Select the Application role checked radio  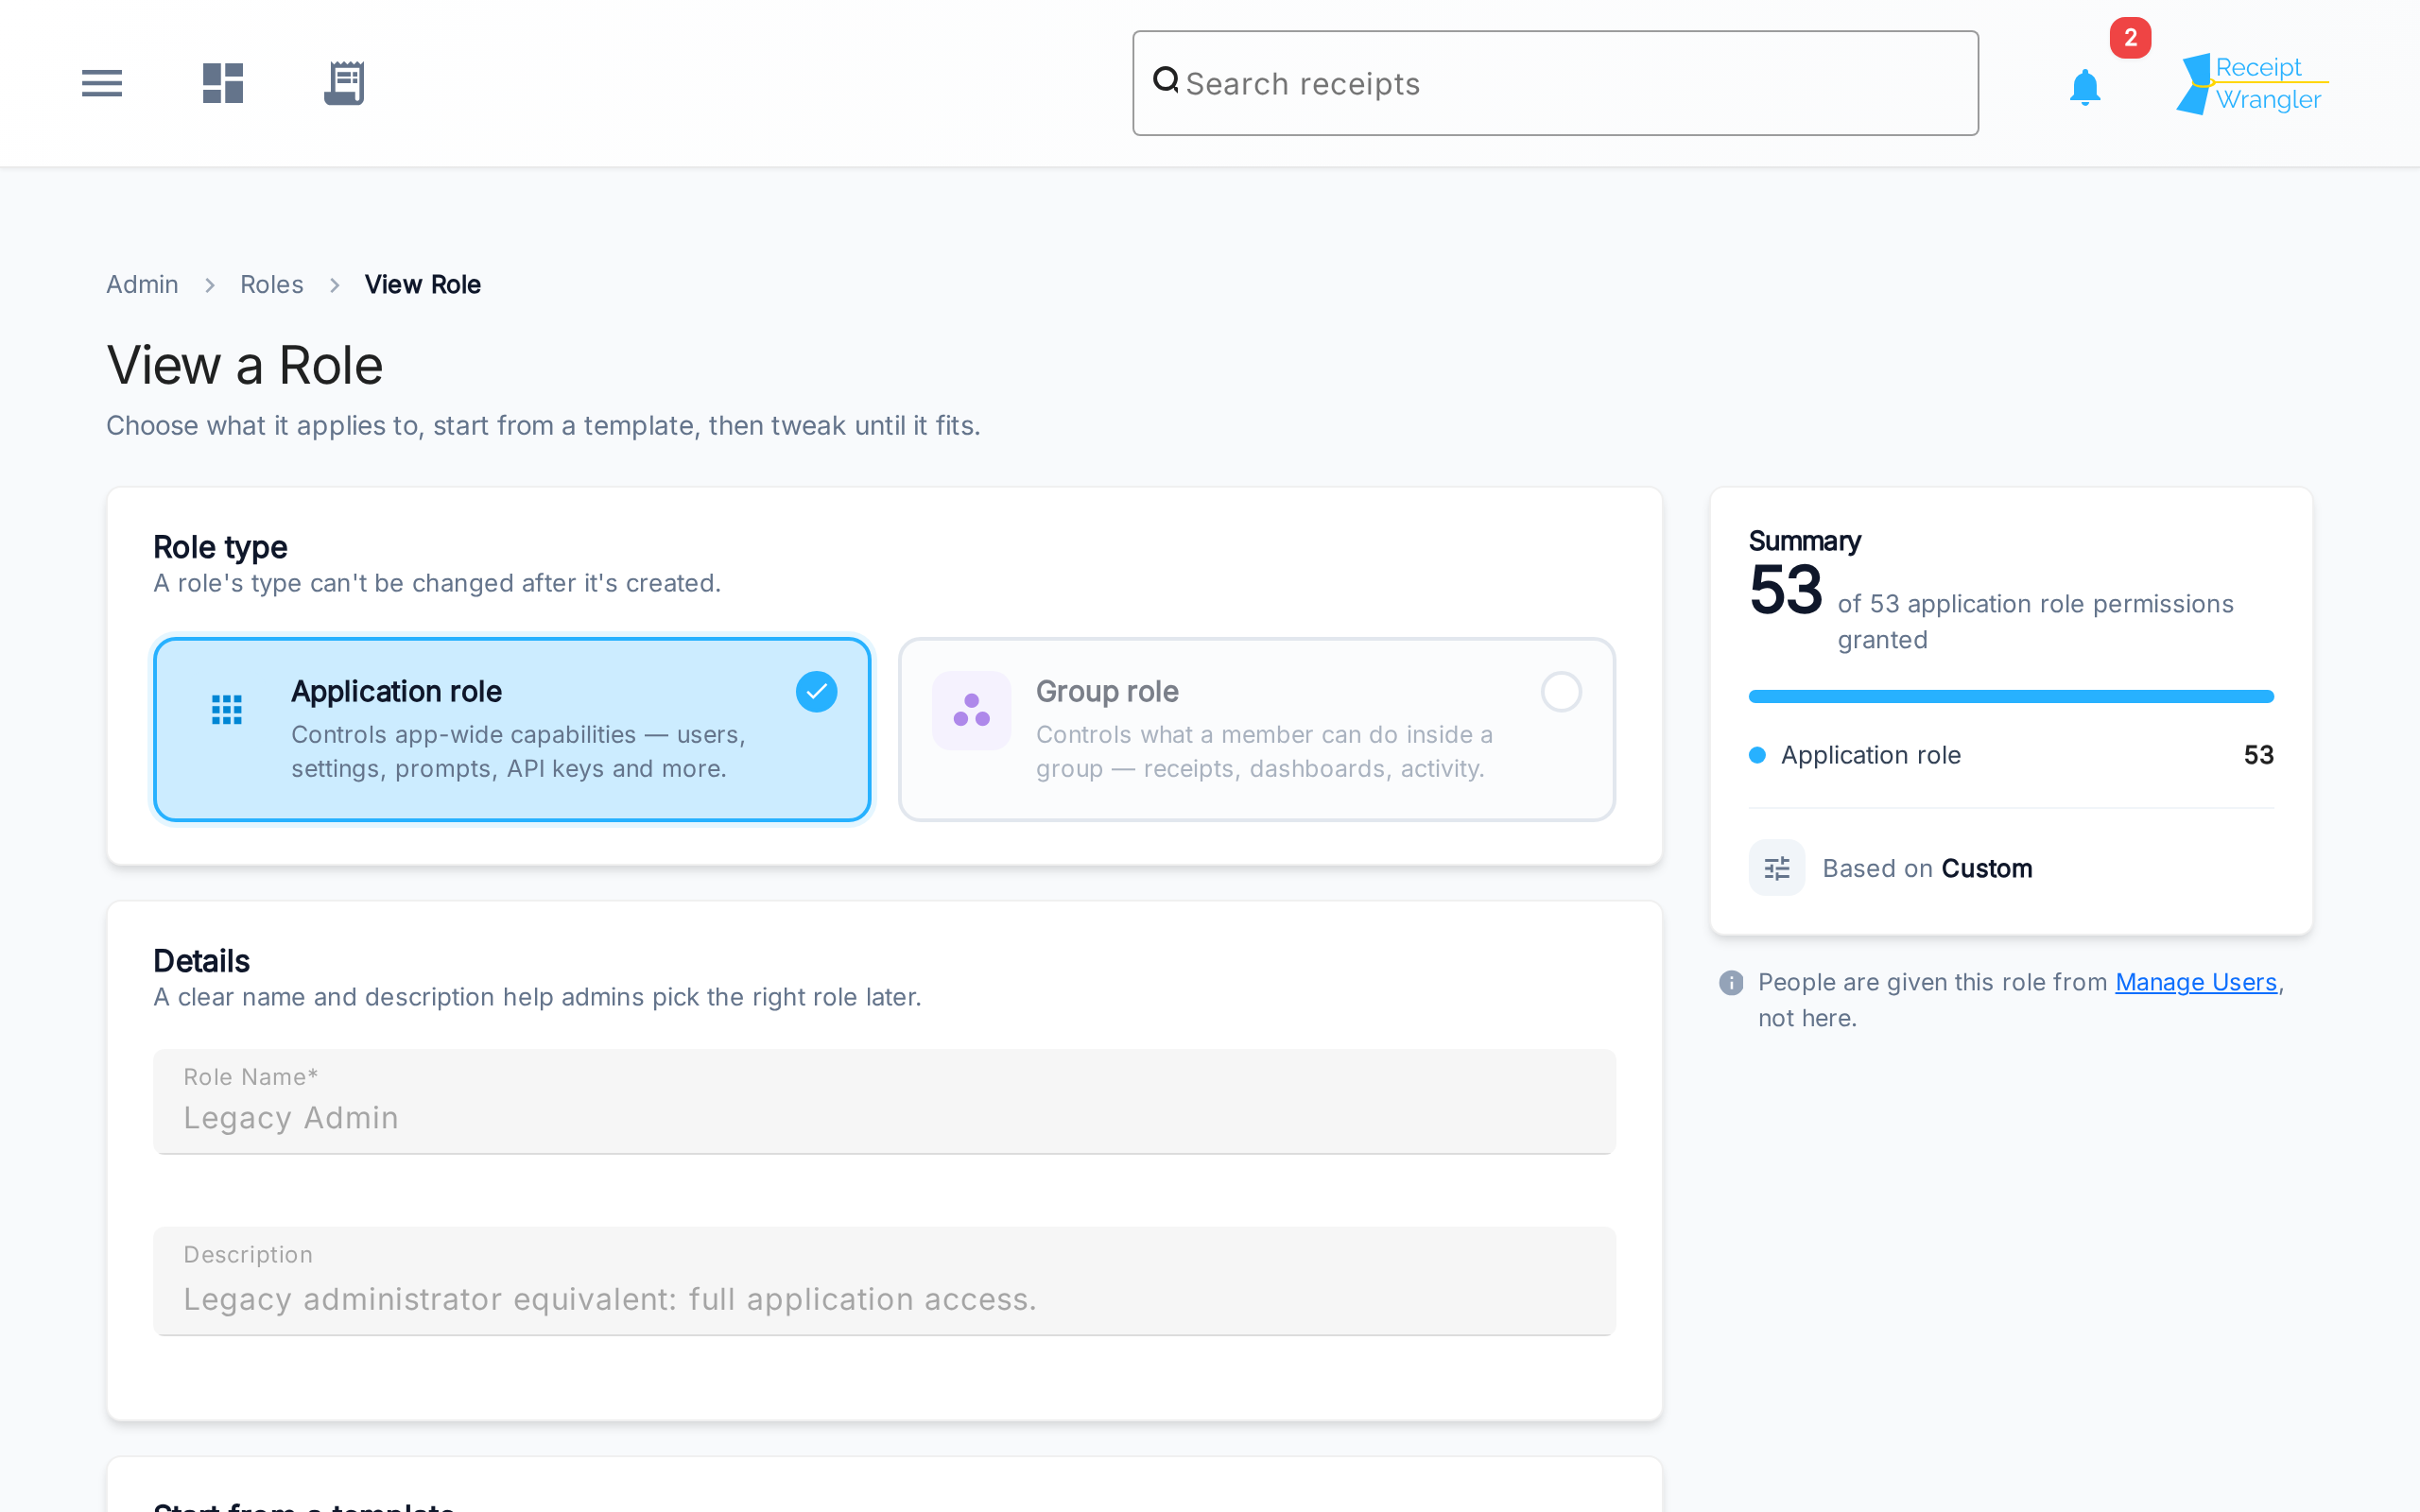pos(816,692)
